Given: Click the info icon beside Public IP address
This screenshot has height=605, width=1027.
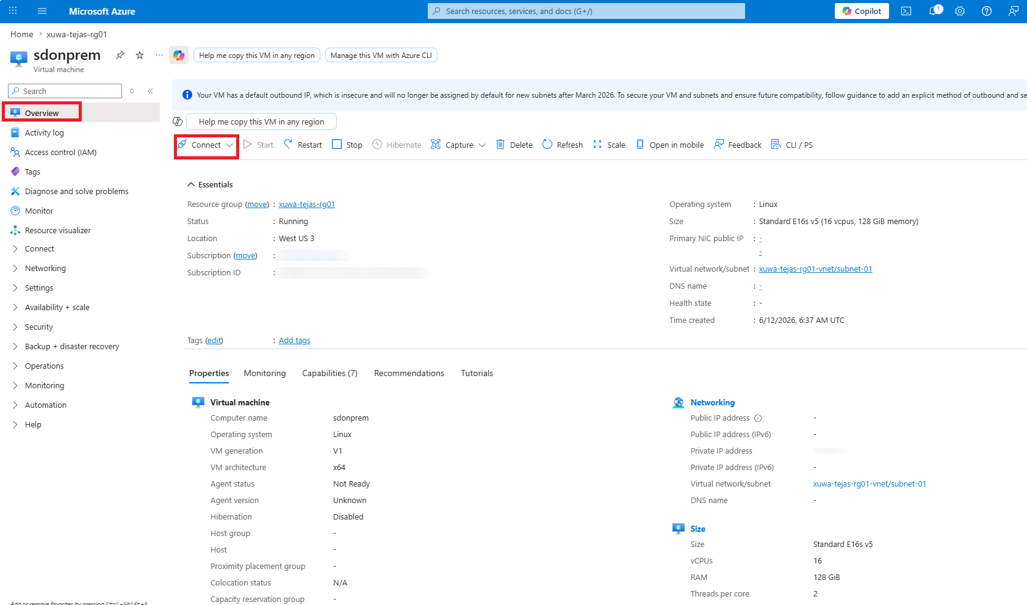Looking at the screenshot, I should pos(758,418).
